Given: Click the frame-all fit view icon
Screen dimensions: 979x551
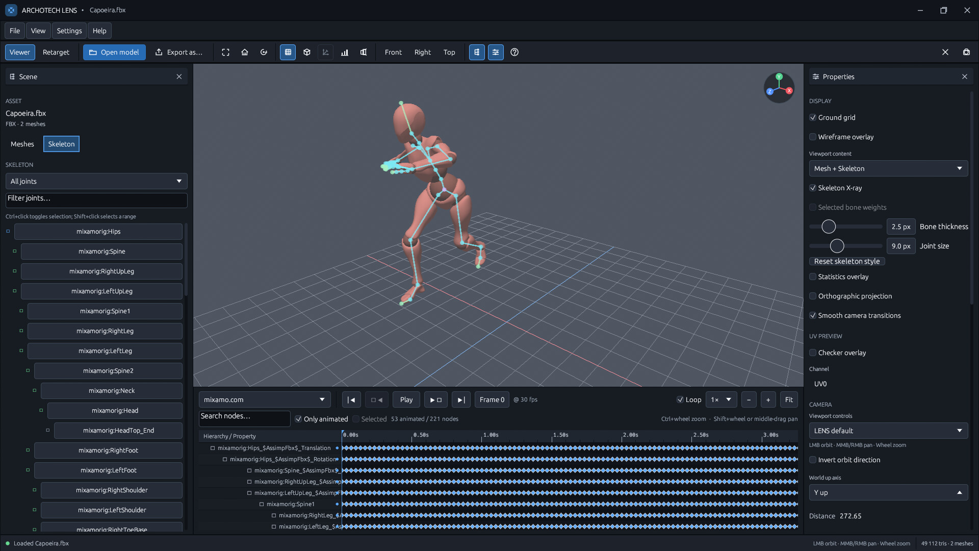Looking at the screenshot, I should click(225, 52).
